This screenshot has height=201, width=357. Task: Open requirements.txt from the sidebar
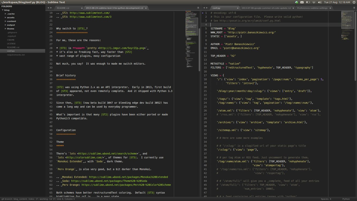(x=16, y=55)
